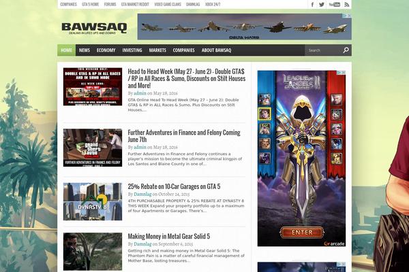Open the Twitter social icon
This screenshot has height=272, width=409.
click(x=322, y=5)
